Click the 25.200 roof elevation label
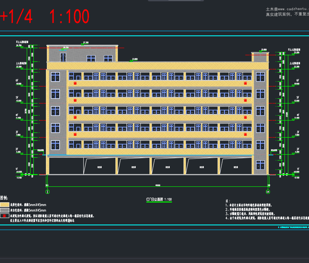The image size is (309, 263). click(296, 53)
